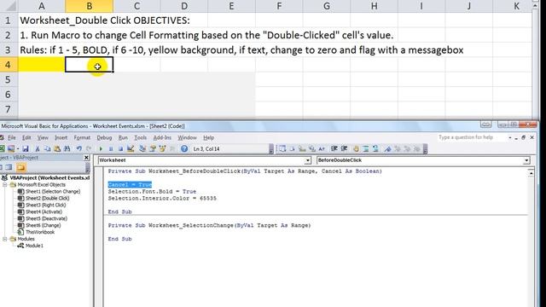Screen dimensions: 546x307
Task: Close the Project - VBAProject pane
Action: point(86,158)
